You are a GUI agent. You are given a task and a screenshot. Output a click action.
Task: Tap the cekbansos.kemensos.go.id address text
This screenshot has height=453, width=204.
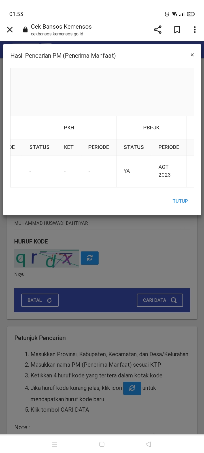[57, 34]
